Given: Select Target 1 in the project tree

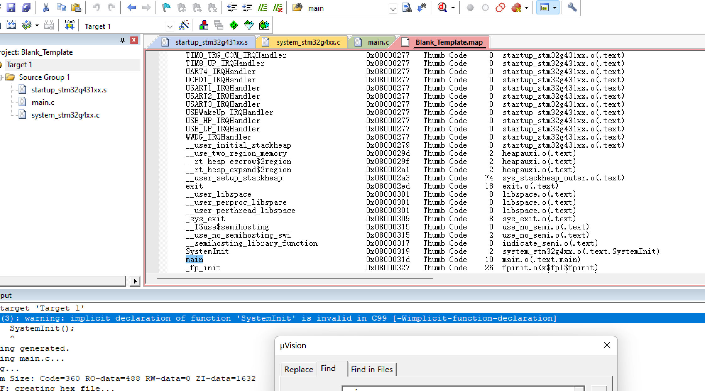Looking at the screenshot, I should [19, 65].
